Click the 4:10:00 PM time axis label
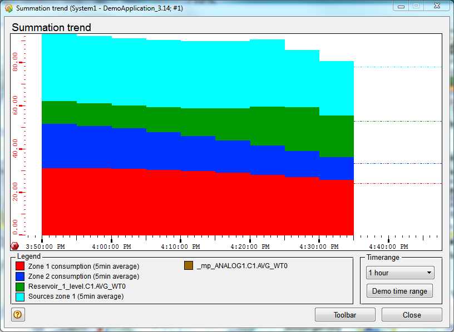Image resolution: width=454 pixels, height=332 pixels. pyautogui.click(x=181, y=247)
